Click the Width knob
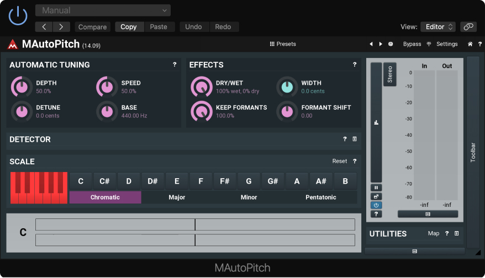The image size is (485, 278). click(287, 87)
